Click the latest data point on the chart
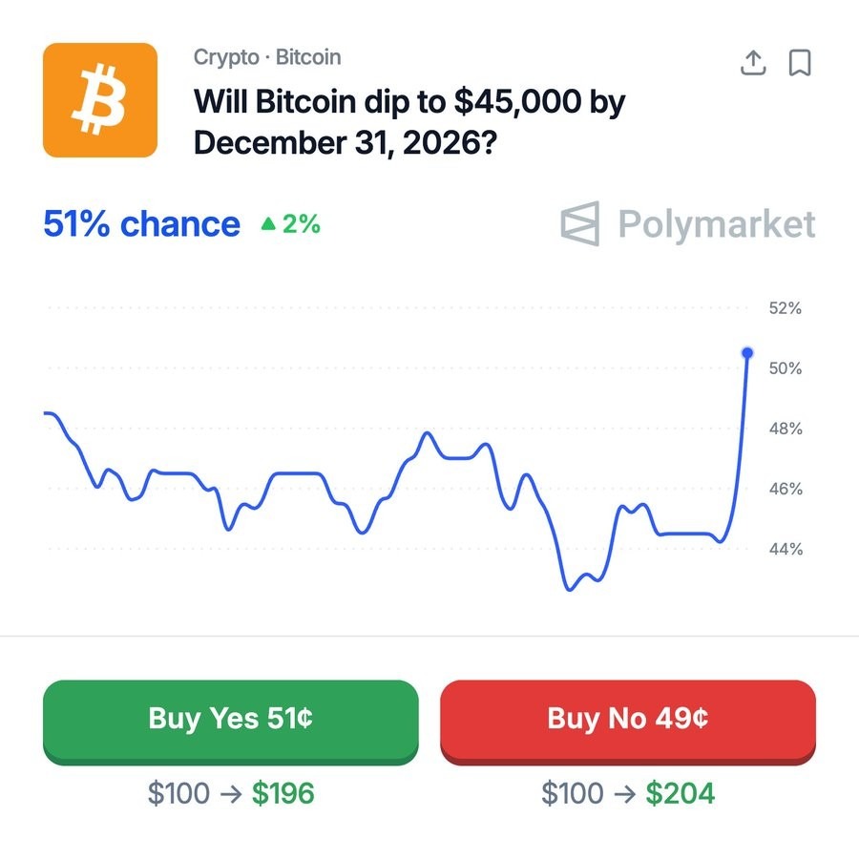859x859 pixels. 747,353
